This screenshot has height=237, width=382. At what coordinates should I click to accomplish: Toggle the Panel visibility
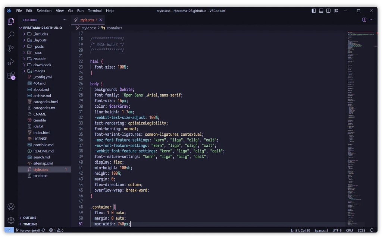pyautogui.click(x=322, y=11)
